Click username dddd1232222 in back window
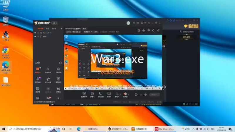This screenshot has width=235, height=132. pos(188,32)
